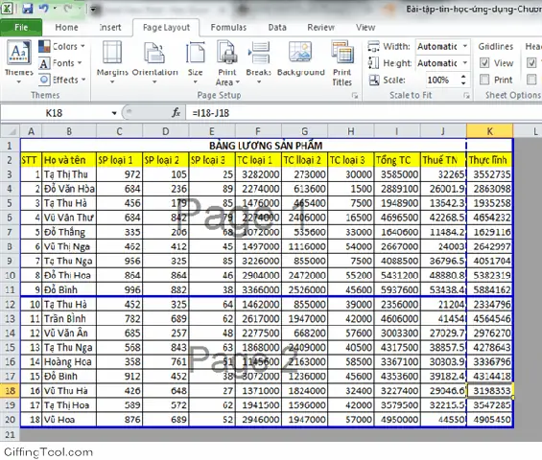542x460 pixels.
Task: Open the Scale to Fit dialog launcher
Action: [466, 96]
